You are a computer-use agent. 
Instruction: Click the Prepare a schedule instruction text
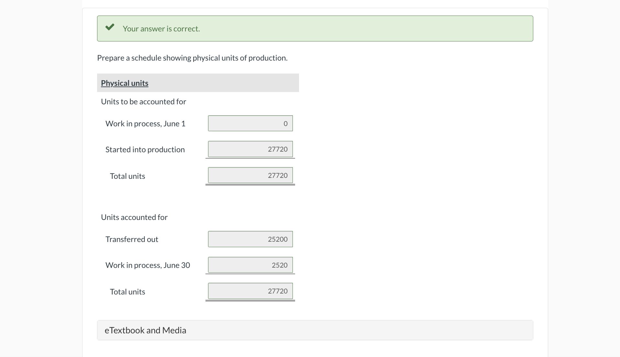[192, 58]
